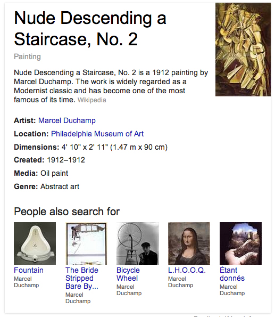Select the Nude Descending a Staircase title
Image resolution: width=275 pixels, height=317 pixels.
(x=90, y=29)
